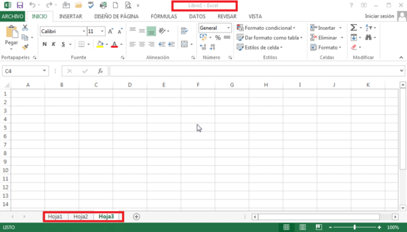Decrease font size with small A

(x=120, y=31)
